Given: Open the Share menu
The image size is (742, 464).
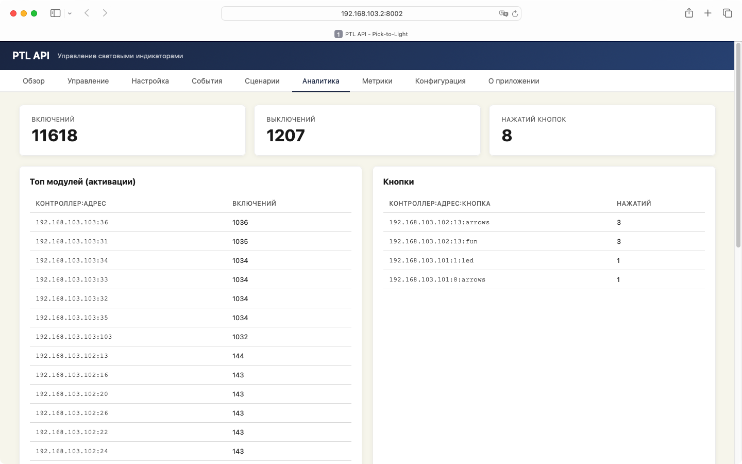Looking at the screenshot, I should (x=689, y=13).
